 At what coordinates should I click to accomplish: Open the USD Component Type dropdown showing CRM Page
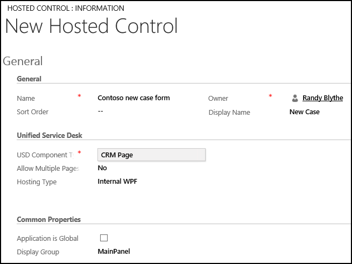point(151,155)
